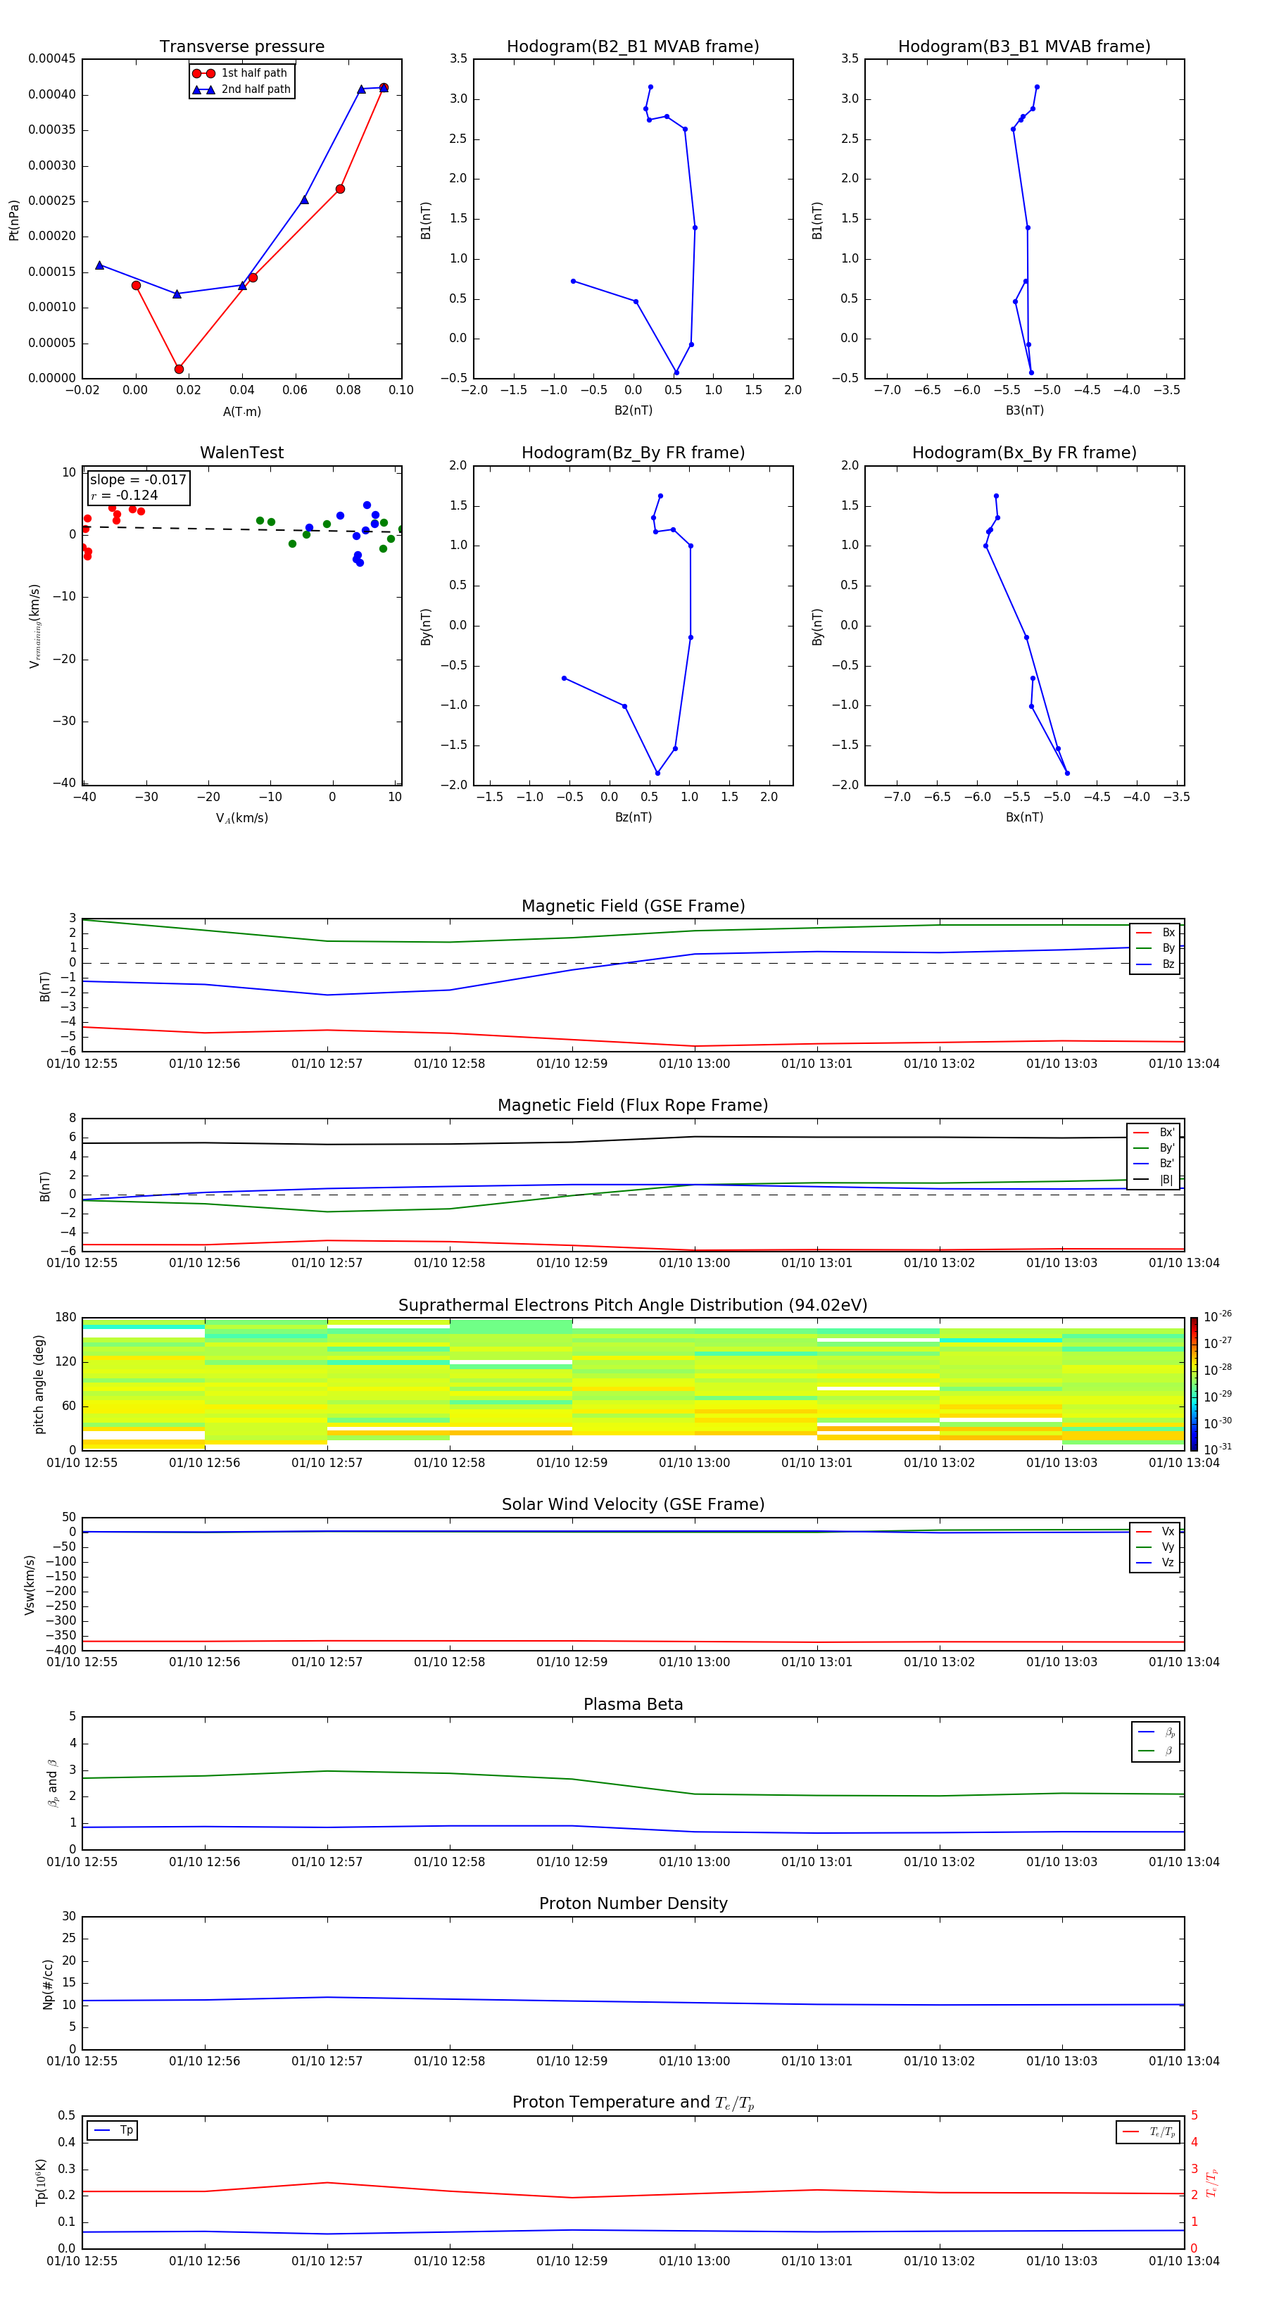Screen dimensions: 1267x2323
Task: Click the 'Plasma Beta' plot title
Action: click(633, 1704)
